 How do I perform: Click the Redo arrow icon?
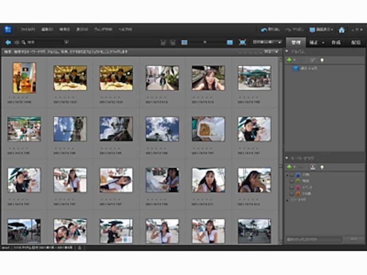(289, 30)
